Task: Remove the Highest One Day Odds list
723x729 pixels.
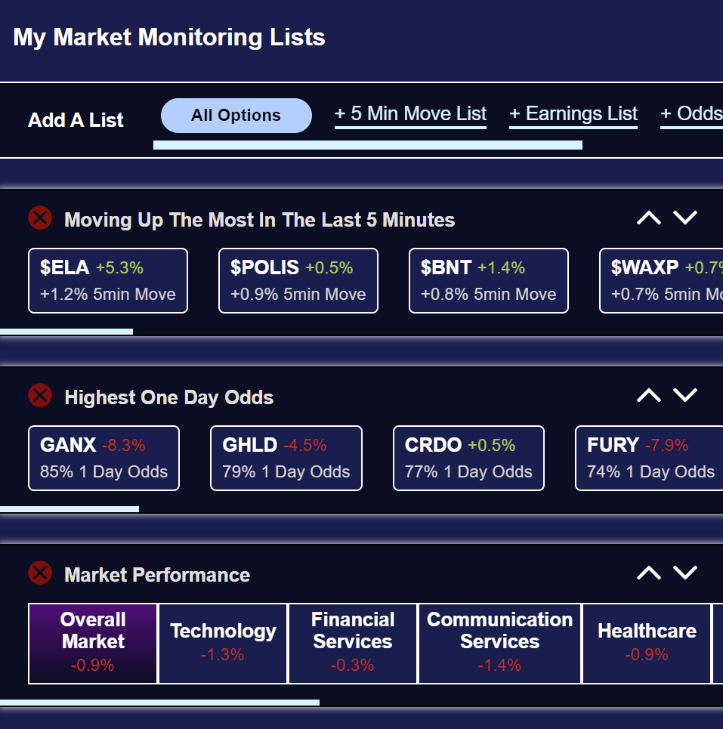Action: (40, 395)
